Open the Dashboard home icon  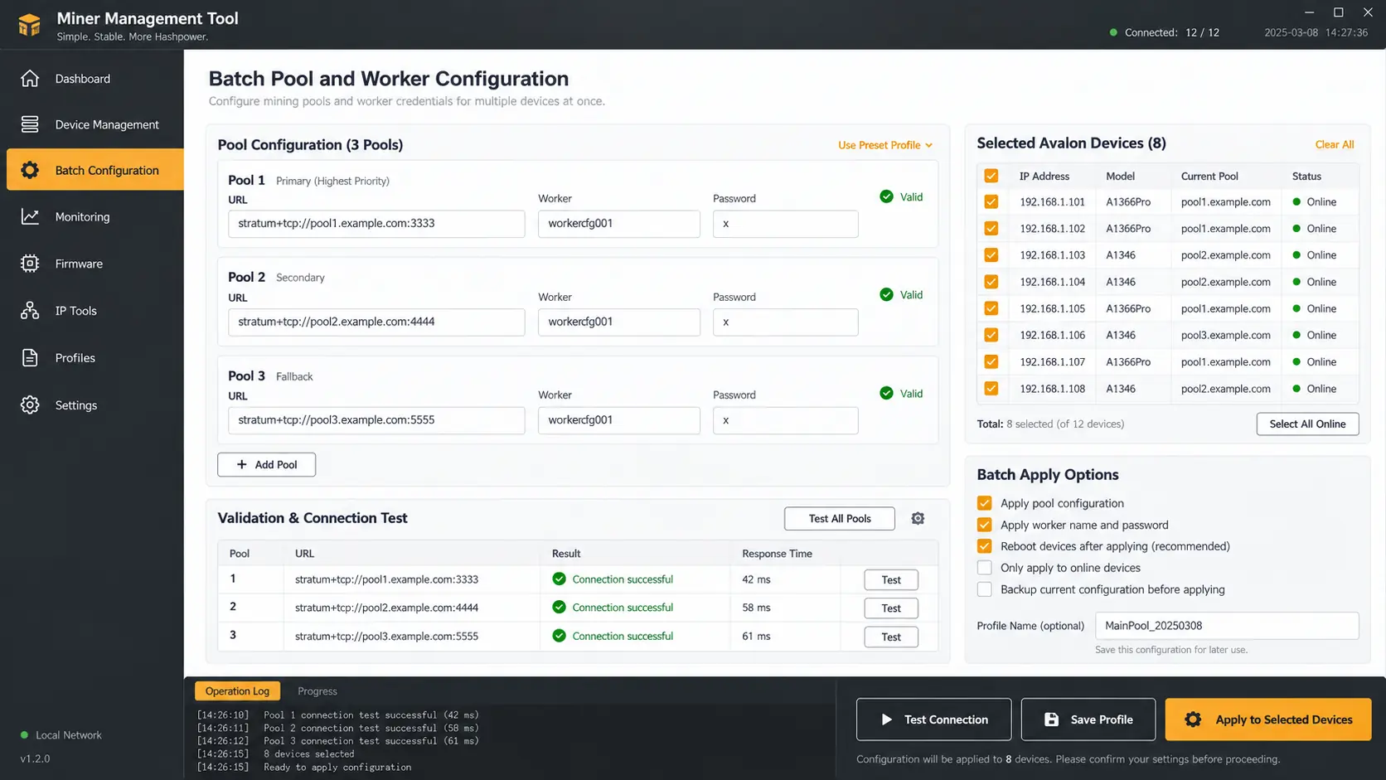(30, 79)
